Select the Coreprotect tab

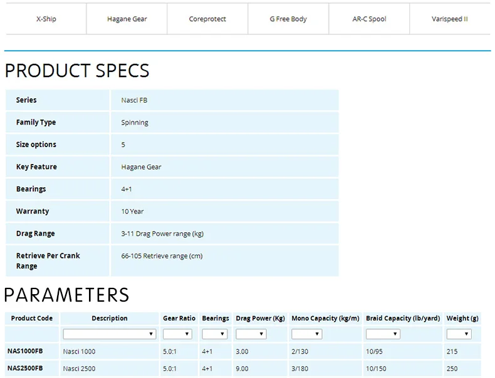(207, 19)
